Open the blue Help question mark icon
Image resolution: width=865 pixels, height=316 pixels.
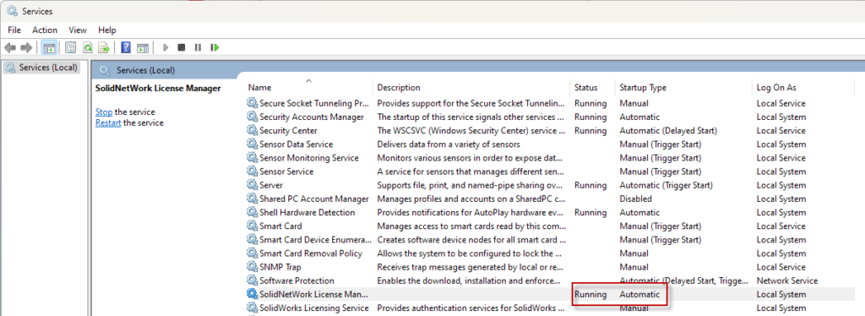coord(126,48)
